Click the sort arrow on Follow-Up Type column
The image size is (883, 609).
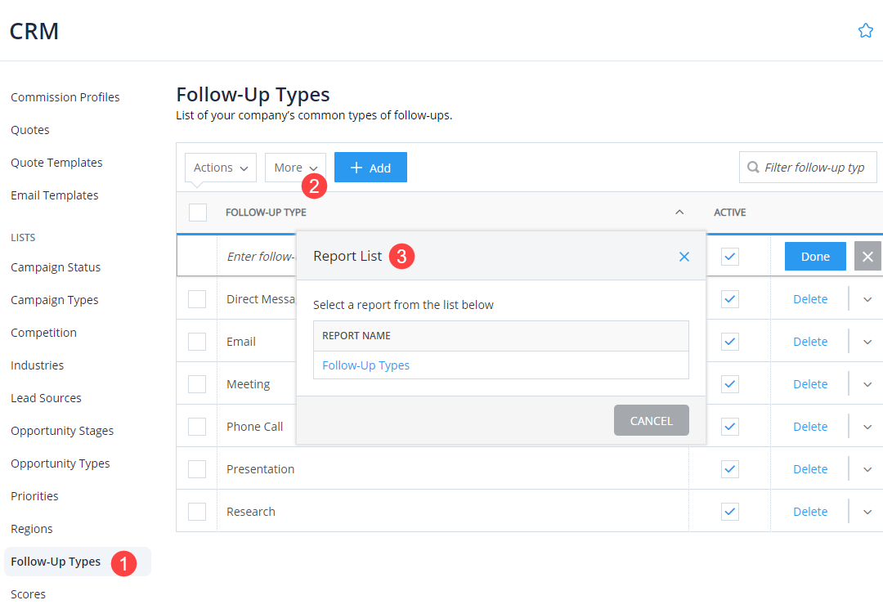point(679,212)
